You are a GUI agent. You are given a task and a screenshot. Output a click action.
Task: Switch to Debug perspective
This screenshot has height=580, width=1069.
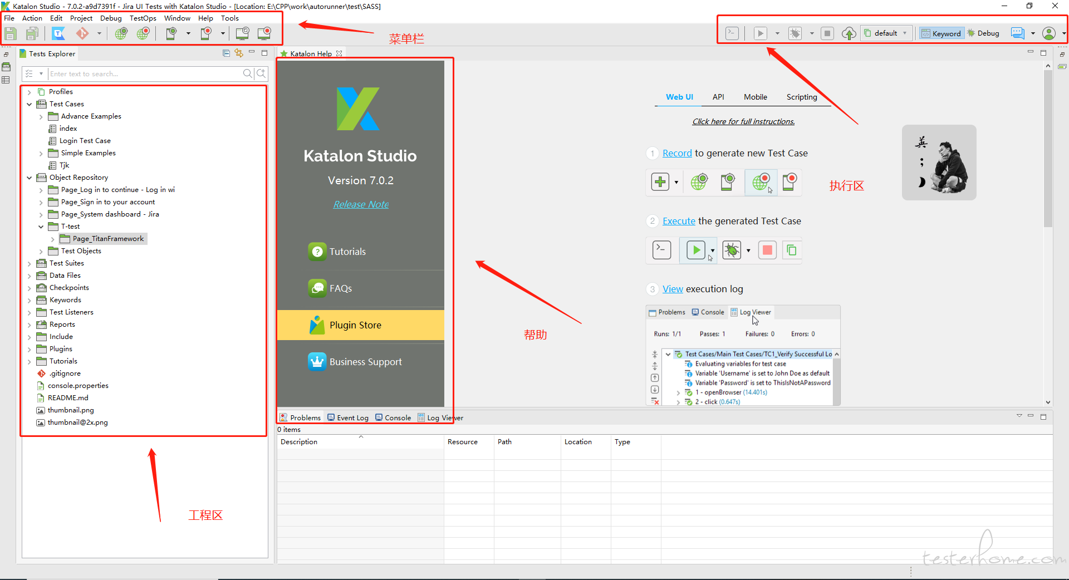coord(983,33)
